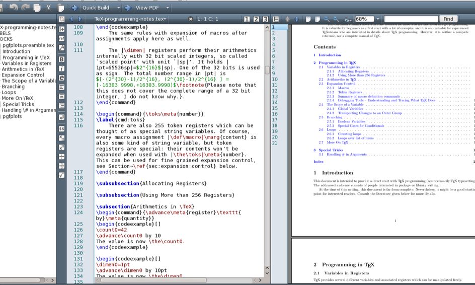Viewport: 475px width, 285px height.
Task: Select pgfplots.preamble.tex in the structure tree
Action: [28, 45]
